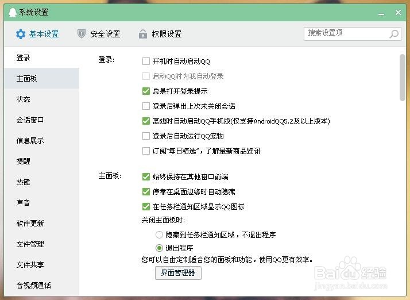
Task: Open 文件管理 in the sidebar
Action: pos(41,244)
